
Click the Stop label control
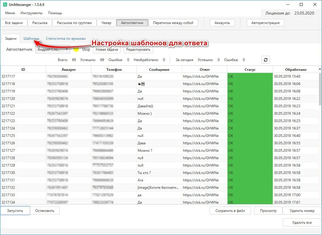coord(86,49)
